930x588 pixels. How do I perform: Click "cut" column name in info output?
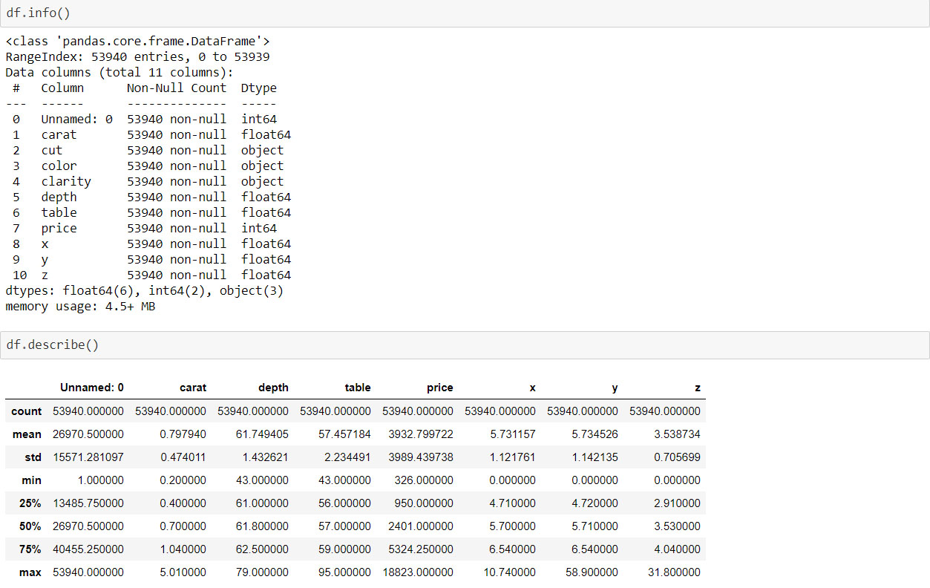point(52,150)
